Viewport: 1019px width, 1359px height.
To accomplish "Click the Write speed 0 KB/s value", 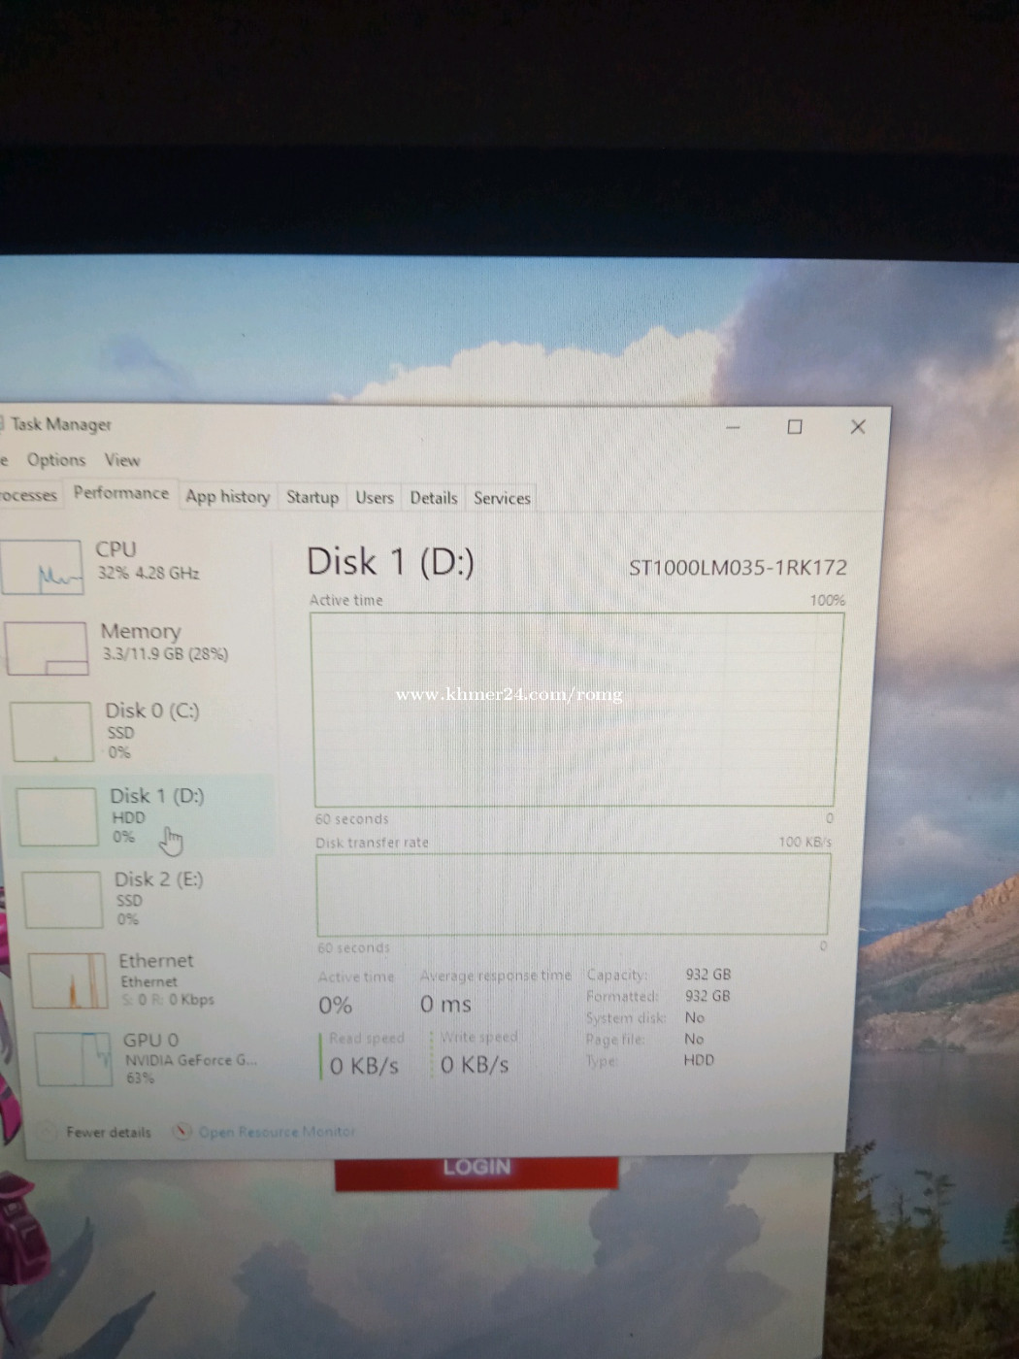I will (x=475, y=1065).
